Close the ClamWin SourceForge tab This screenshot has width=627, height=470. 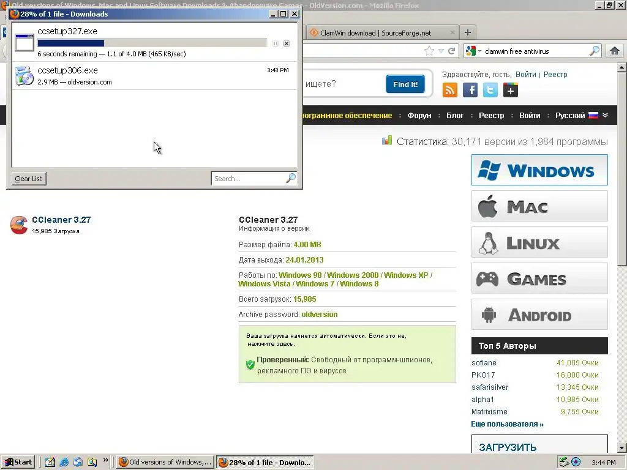click(x=452, y=32)
